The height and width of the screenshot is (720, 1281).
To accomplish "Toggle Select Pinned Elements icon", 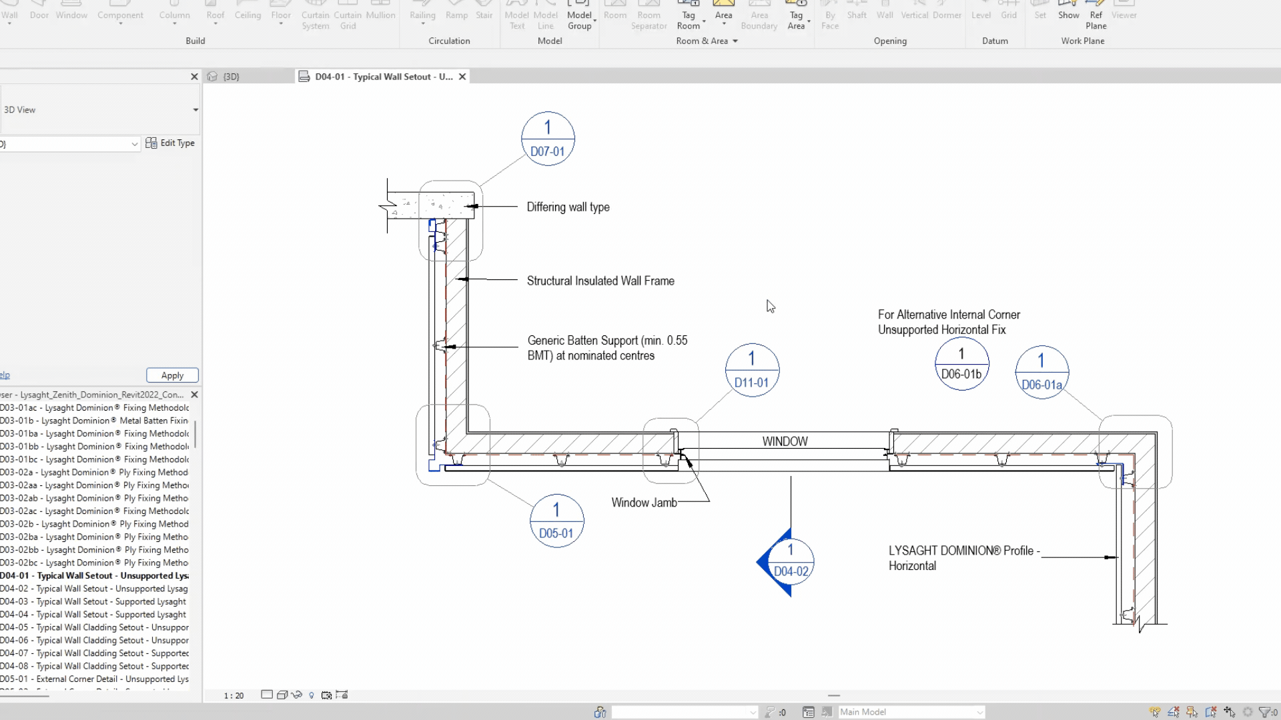I will (1192, 712).
